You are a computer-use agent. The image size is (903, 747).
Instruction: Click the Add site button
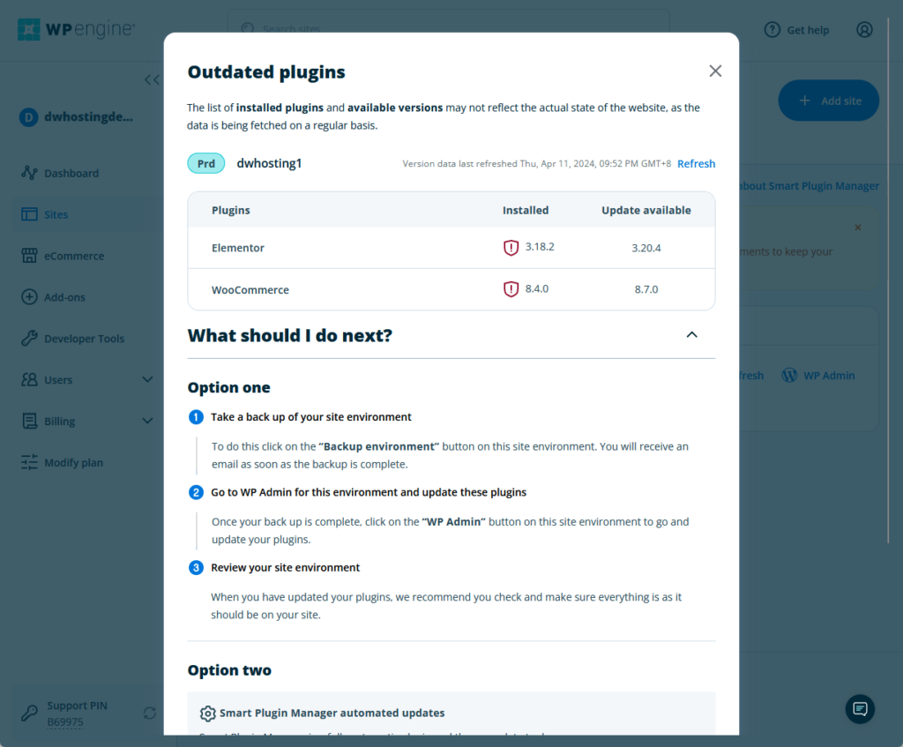tap(828, 101)
